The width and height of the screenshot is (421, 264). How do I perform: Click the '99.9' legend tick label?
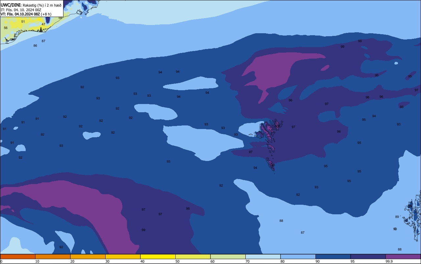389,261
